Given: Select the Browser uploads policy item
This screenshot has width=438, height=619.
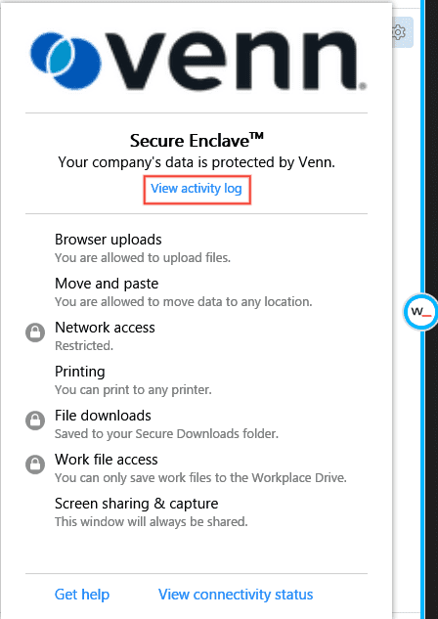Looking at the screenshot, I should pyautogui.click(x=143, y=248).
